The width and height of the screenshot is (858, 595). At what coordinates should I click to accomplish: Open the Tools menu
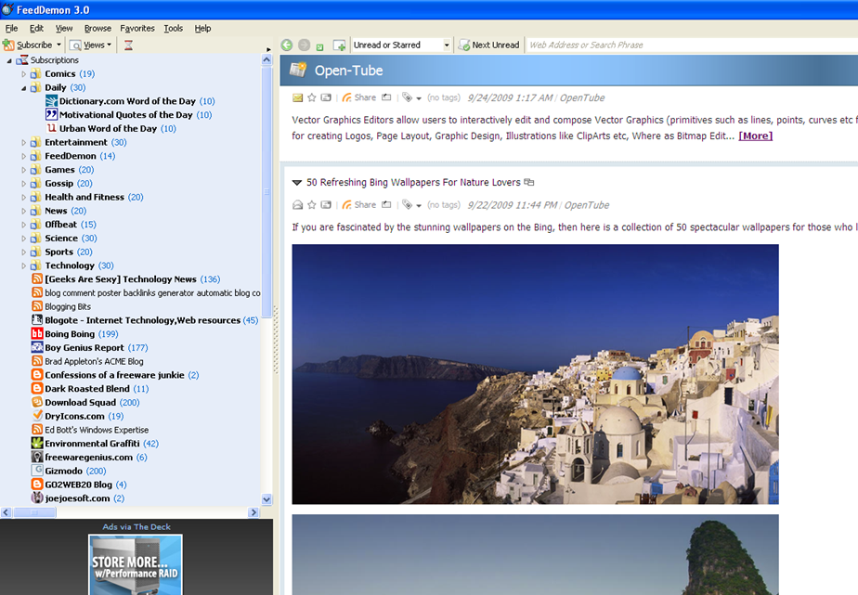coord(174,29)
